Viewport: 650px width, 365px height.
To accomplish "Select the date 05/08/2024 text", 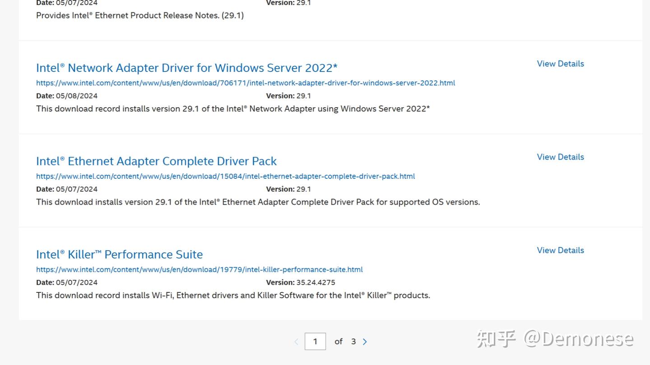I will [77, 96].
